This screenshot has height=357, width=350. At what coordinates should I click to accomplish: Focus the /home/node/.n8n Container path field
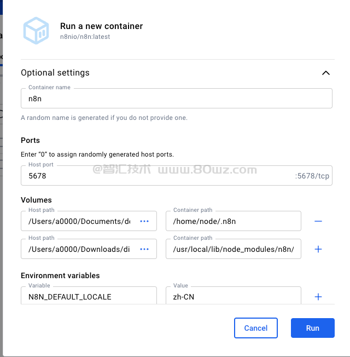[233, 221]
